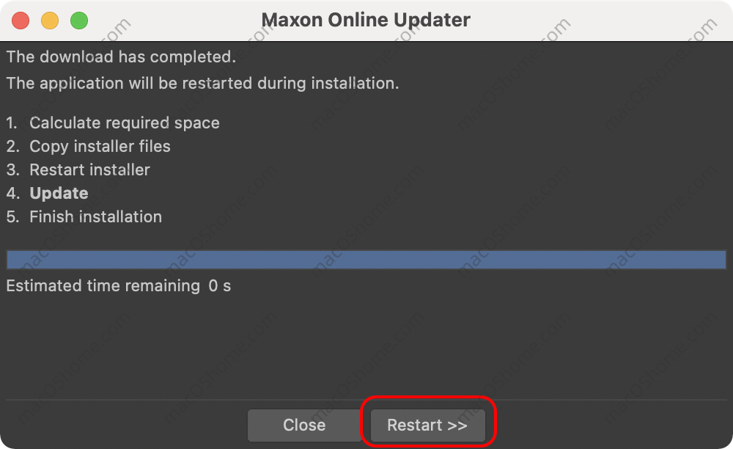Viewport: 733px width, 449px height.
Task: Click step number 4 in the list
Action: pos(13,193)
